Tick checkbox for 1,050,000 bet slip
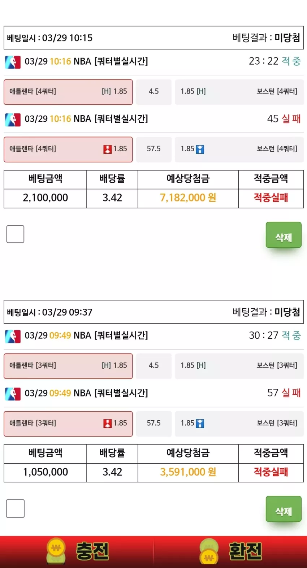 click(15, 508)
